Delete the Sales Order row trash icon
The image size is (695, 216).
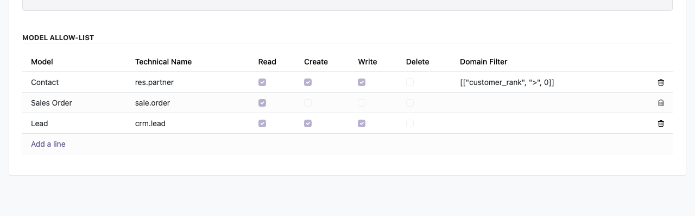click(661, 103)
